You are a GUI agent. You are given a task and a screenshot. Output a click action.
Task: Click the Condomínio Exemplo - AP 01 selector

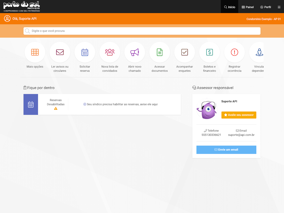(263, 19)
